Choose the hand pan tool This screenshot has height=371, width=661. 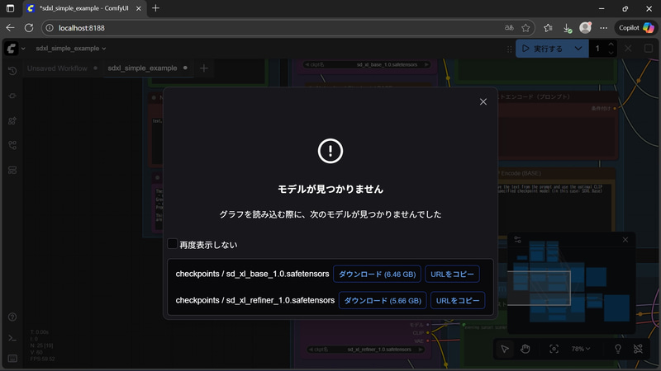tap(525, 349)
